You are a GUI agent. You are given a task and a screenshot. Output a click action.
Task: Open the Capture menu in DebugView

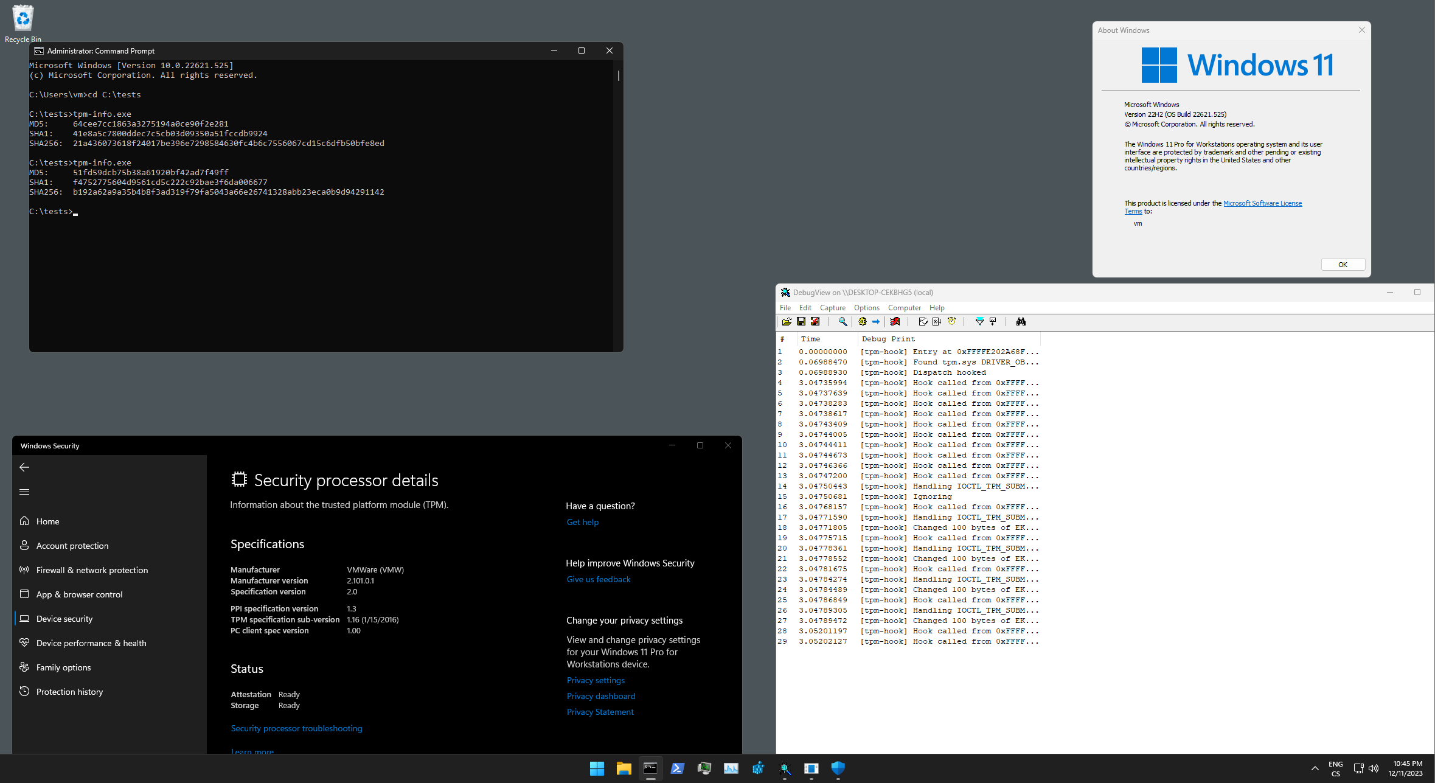[832, 308]
